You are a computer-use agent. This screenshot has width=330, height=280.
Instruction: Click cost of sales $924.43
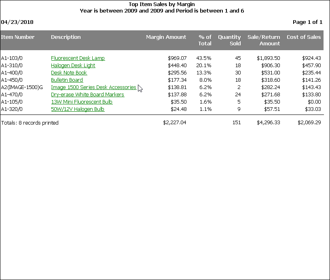(x=311, y=58)
